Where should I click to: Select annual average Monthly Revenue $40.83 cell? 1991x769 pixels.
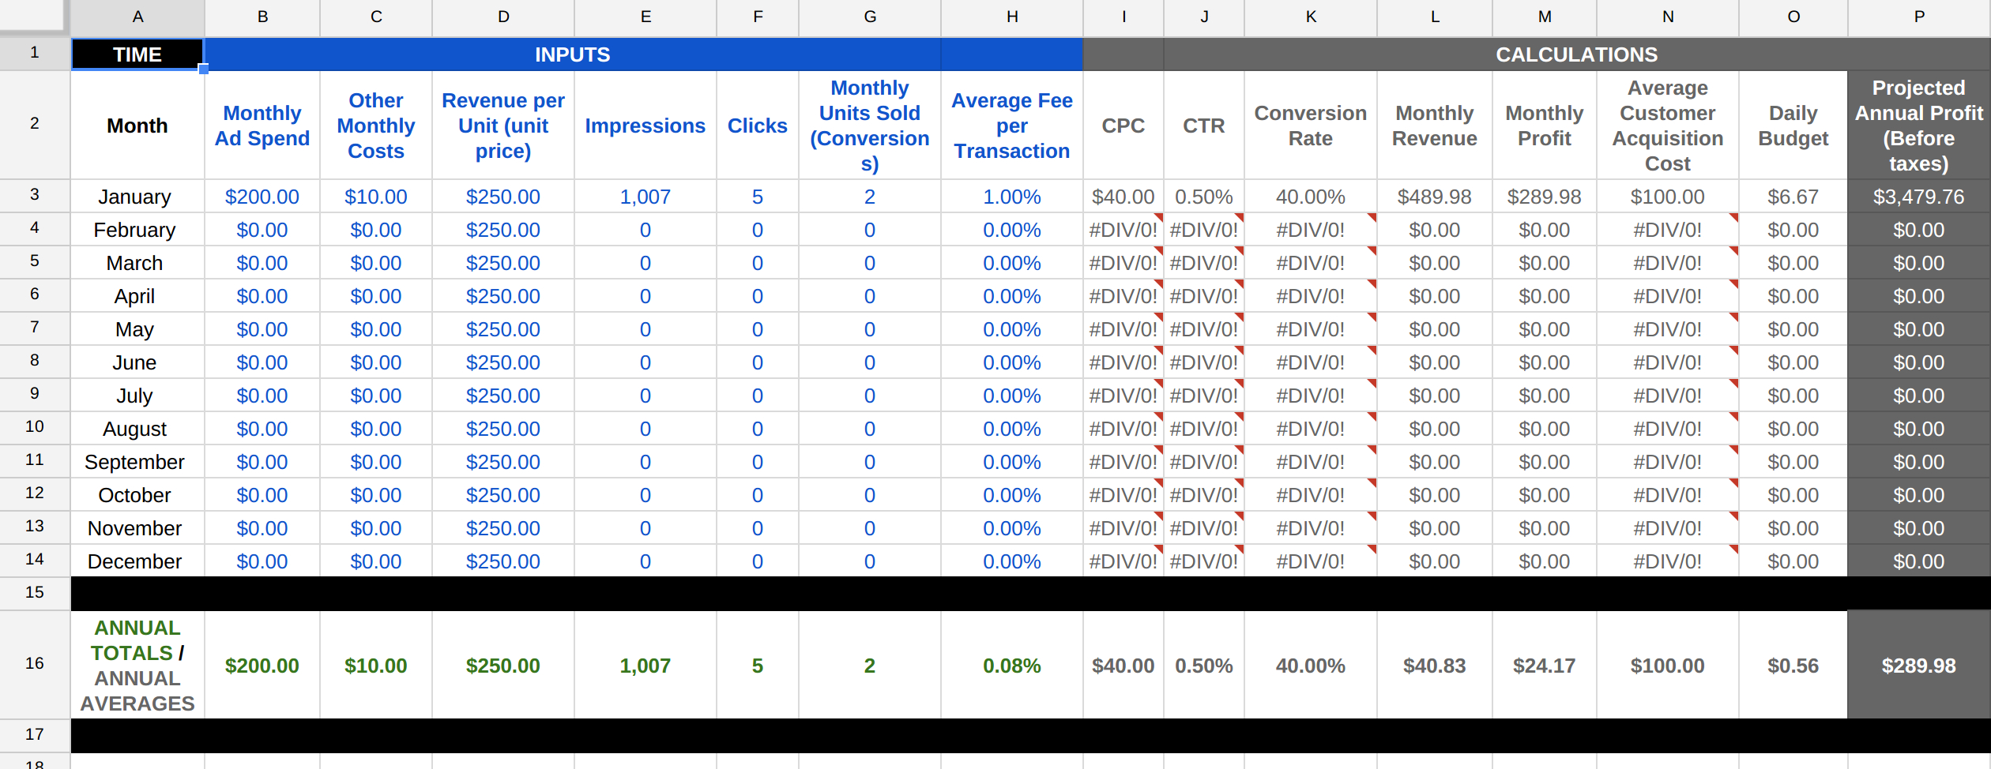[1434, 666]
